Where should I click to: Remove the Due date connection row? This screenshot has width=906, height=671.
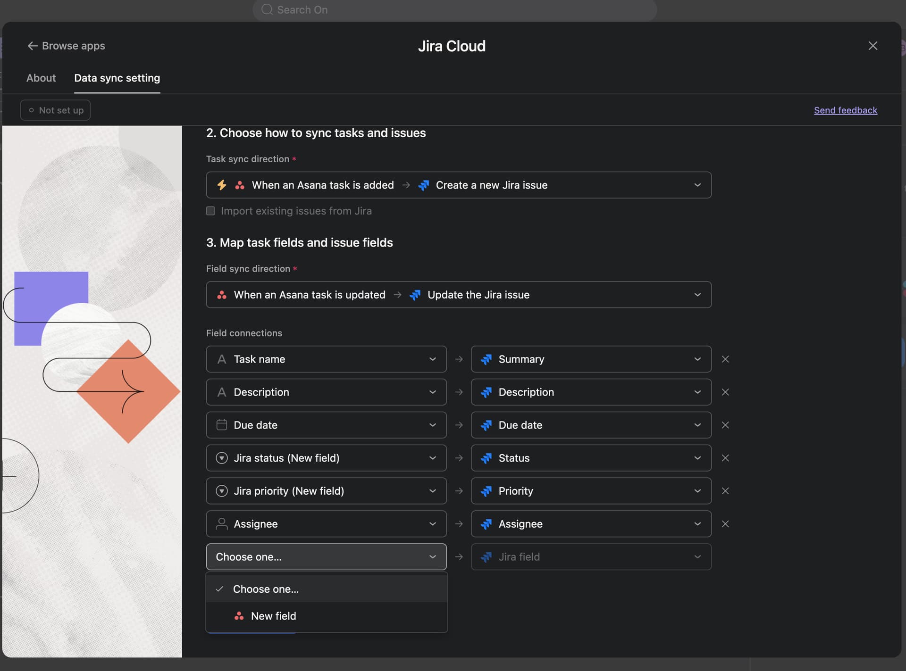725,425
